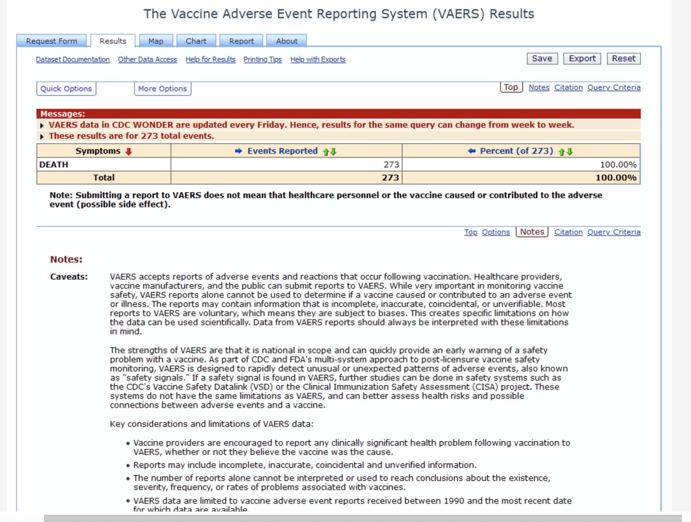
Task: Click the Reset button
Action: point(624,59)
